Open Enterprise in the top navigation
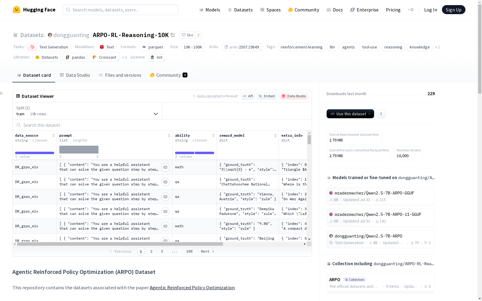 [365, 10]
